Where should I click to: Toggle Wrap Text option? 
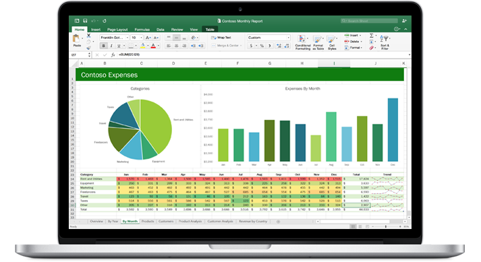(221, 38)
